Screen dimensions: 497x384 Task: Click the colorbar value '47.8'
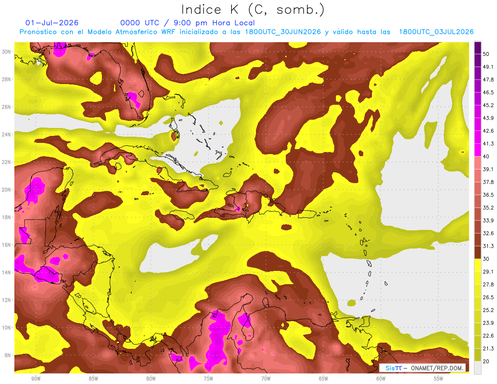[x=488, y=80]
